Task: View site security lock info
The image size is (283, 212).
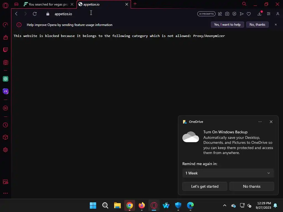Action: pos(48,14)
